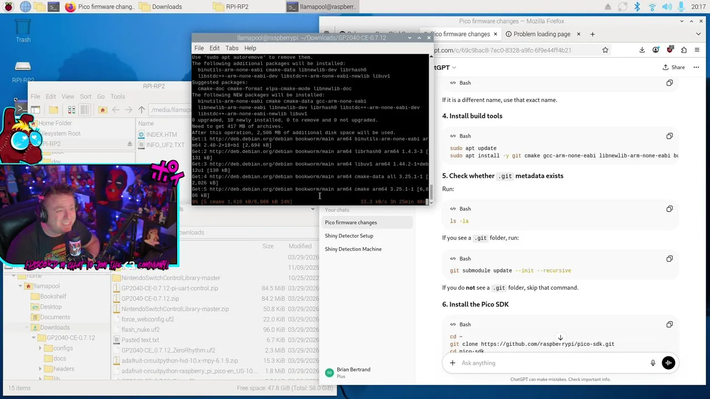Open the terminal Edit menu
710x399 pixels.
point(215,48)
